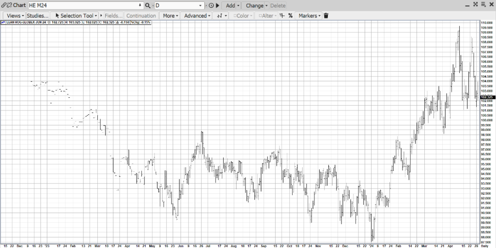This screenshot has height=248, width=496.
Task: Click the 102.325 current price label on axis
Action: [487, 97]
